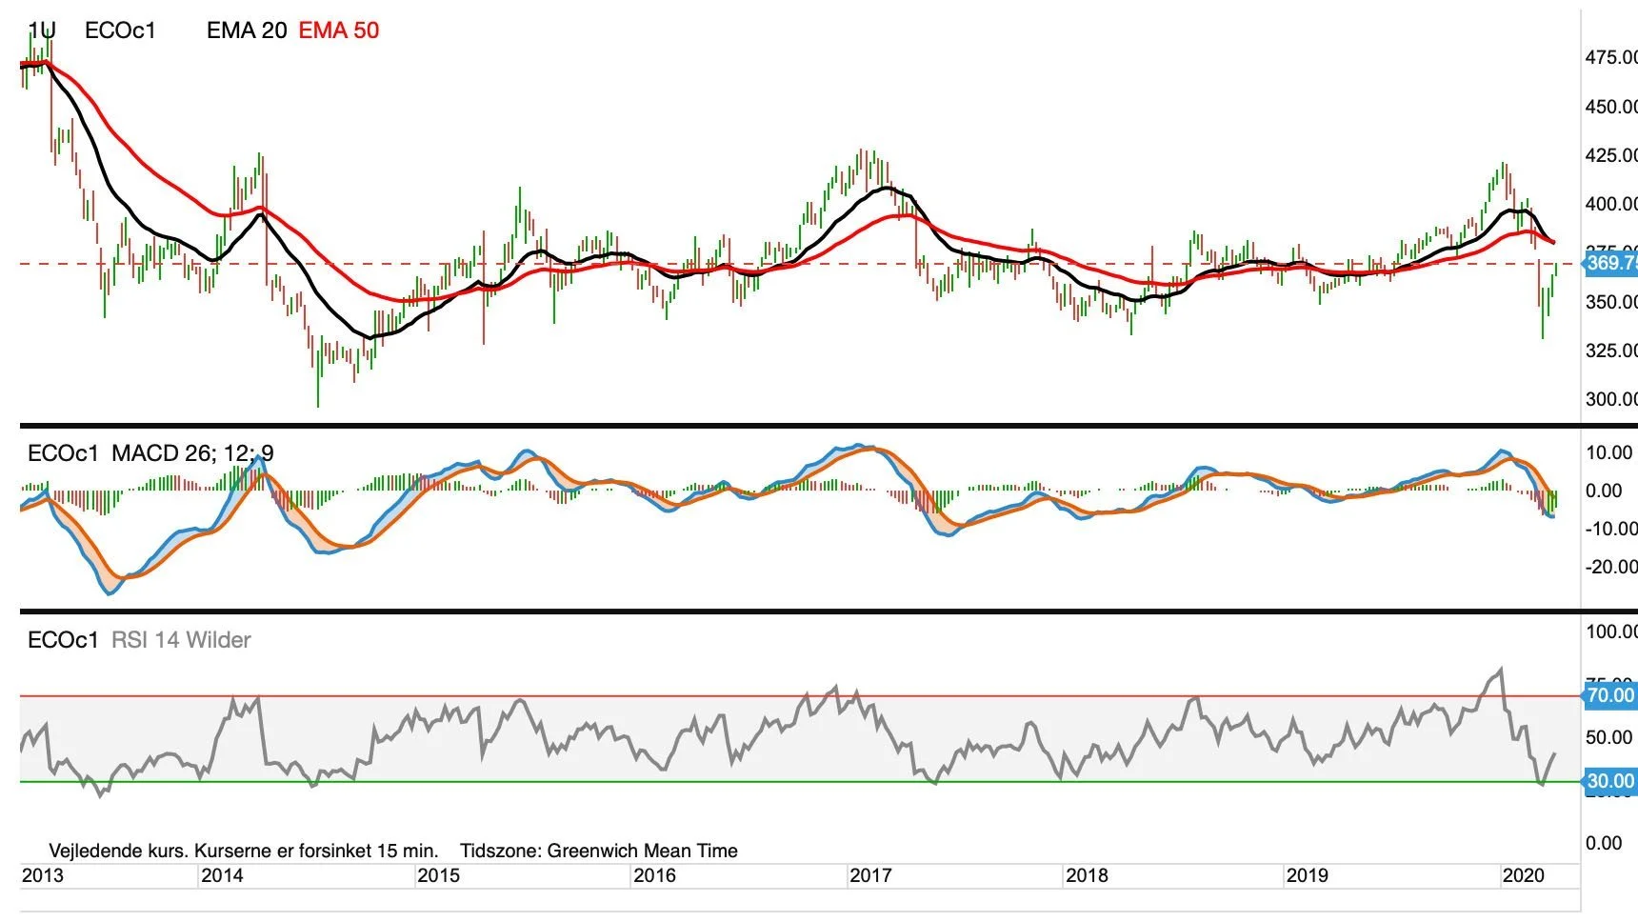Viewport: 1638px width, 922px height.
Task: Select the 2013 marker on the time axis
Action: click(x=43, y=875)
